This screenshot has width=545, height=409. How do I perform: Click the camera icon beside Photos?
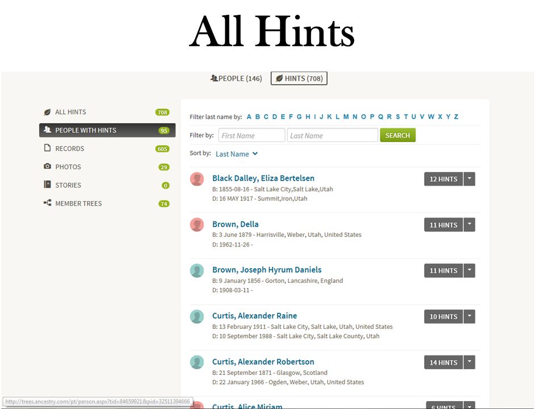[x=47, y=166]
